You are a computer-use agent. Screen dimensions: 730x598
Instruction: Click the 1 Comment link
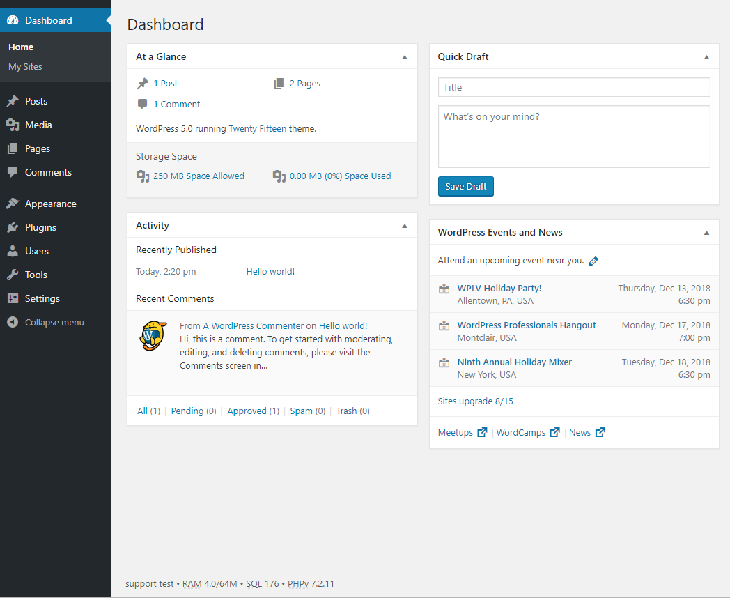[176, 105]
